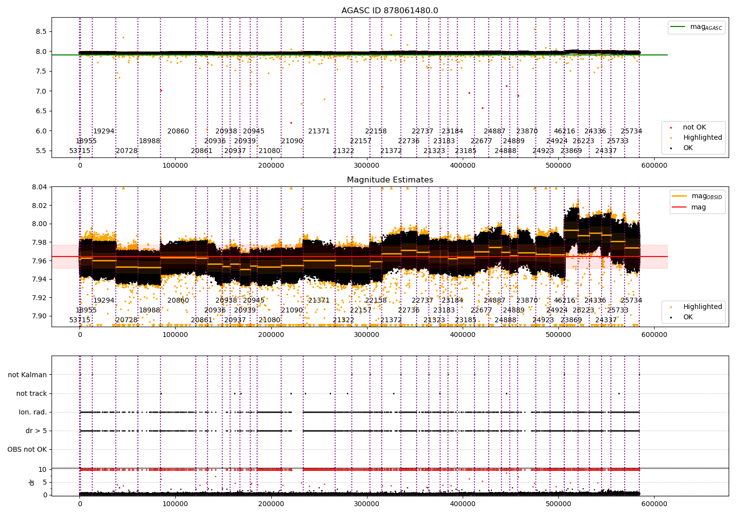
Task: Click the '8.04' y-axis tick label
Action: pos(39,187)
